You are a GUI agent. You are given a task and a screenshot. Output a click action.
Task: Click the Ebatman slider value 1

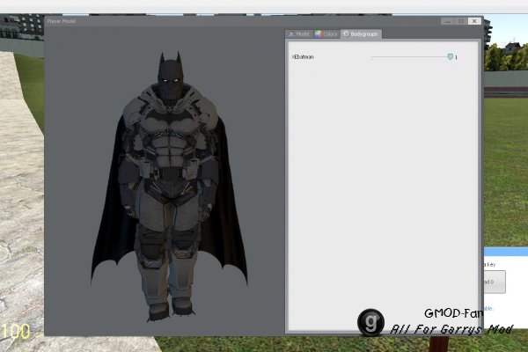pos(456,57)
